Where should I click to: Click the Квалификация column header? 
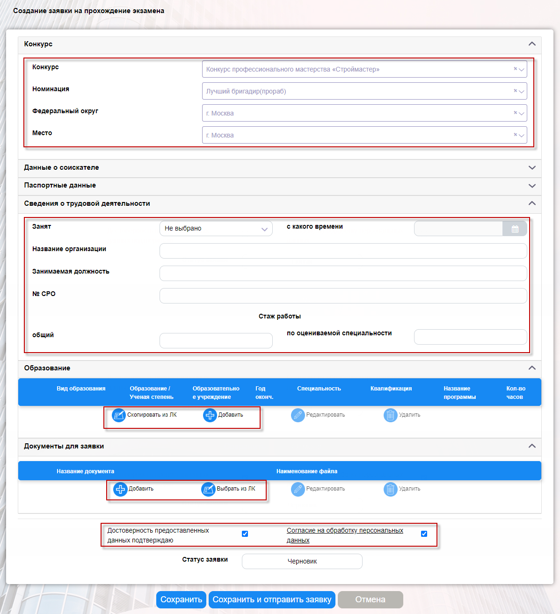coord(391,389)
